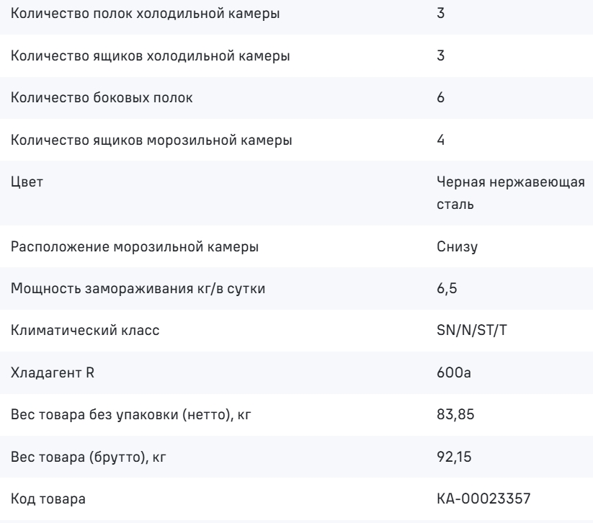The image size is (593, 523).
Task: Click 'Мощность замораживания кг/в сутки' label
Action: 138,289
